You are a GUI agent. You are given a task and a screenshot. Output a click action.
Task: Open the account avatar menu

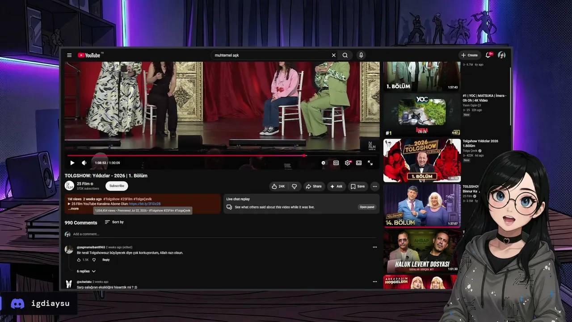point(501,55)
